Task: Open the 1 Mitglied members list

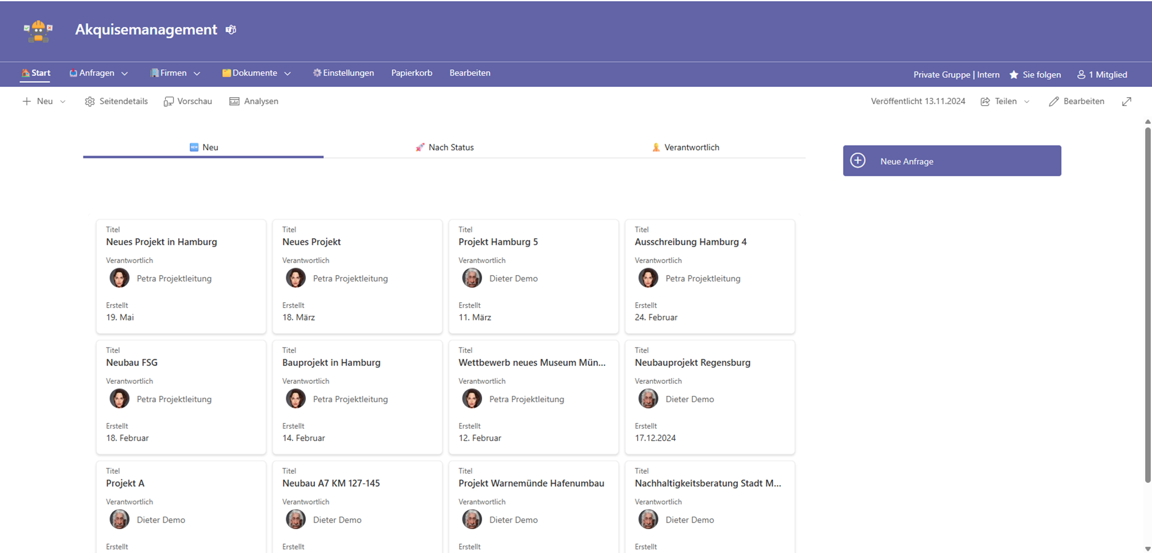Action: point(1102,75)
